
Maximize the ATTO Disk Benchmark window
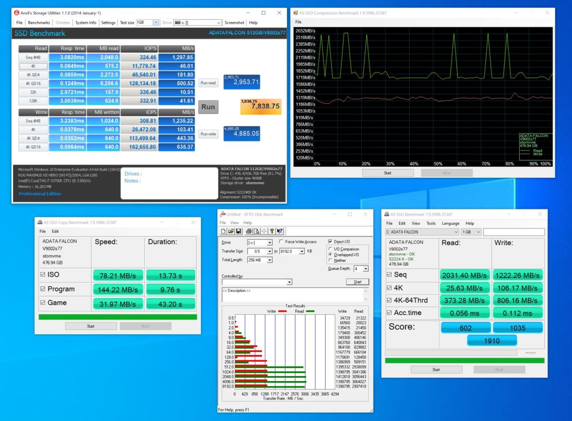click(x=350, y=214)
